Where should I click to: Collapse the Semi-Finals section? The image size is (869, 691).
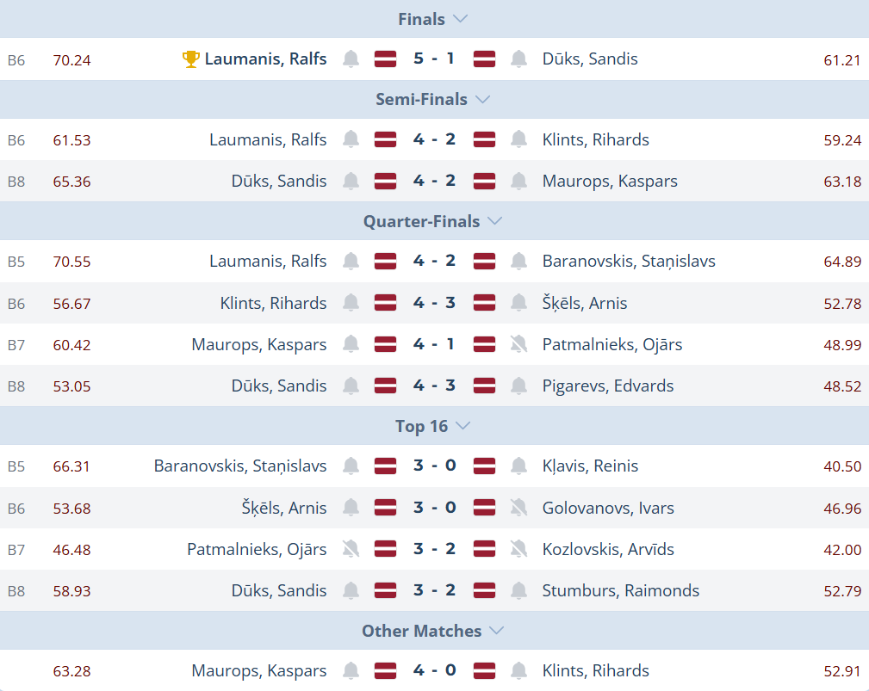coord(482,100)
